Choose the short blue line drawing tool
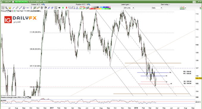This screenshot has height=109, width=202. (x=14, y=8)
